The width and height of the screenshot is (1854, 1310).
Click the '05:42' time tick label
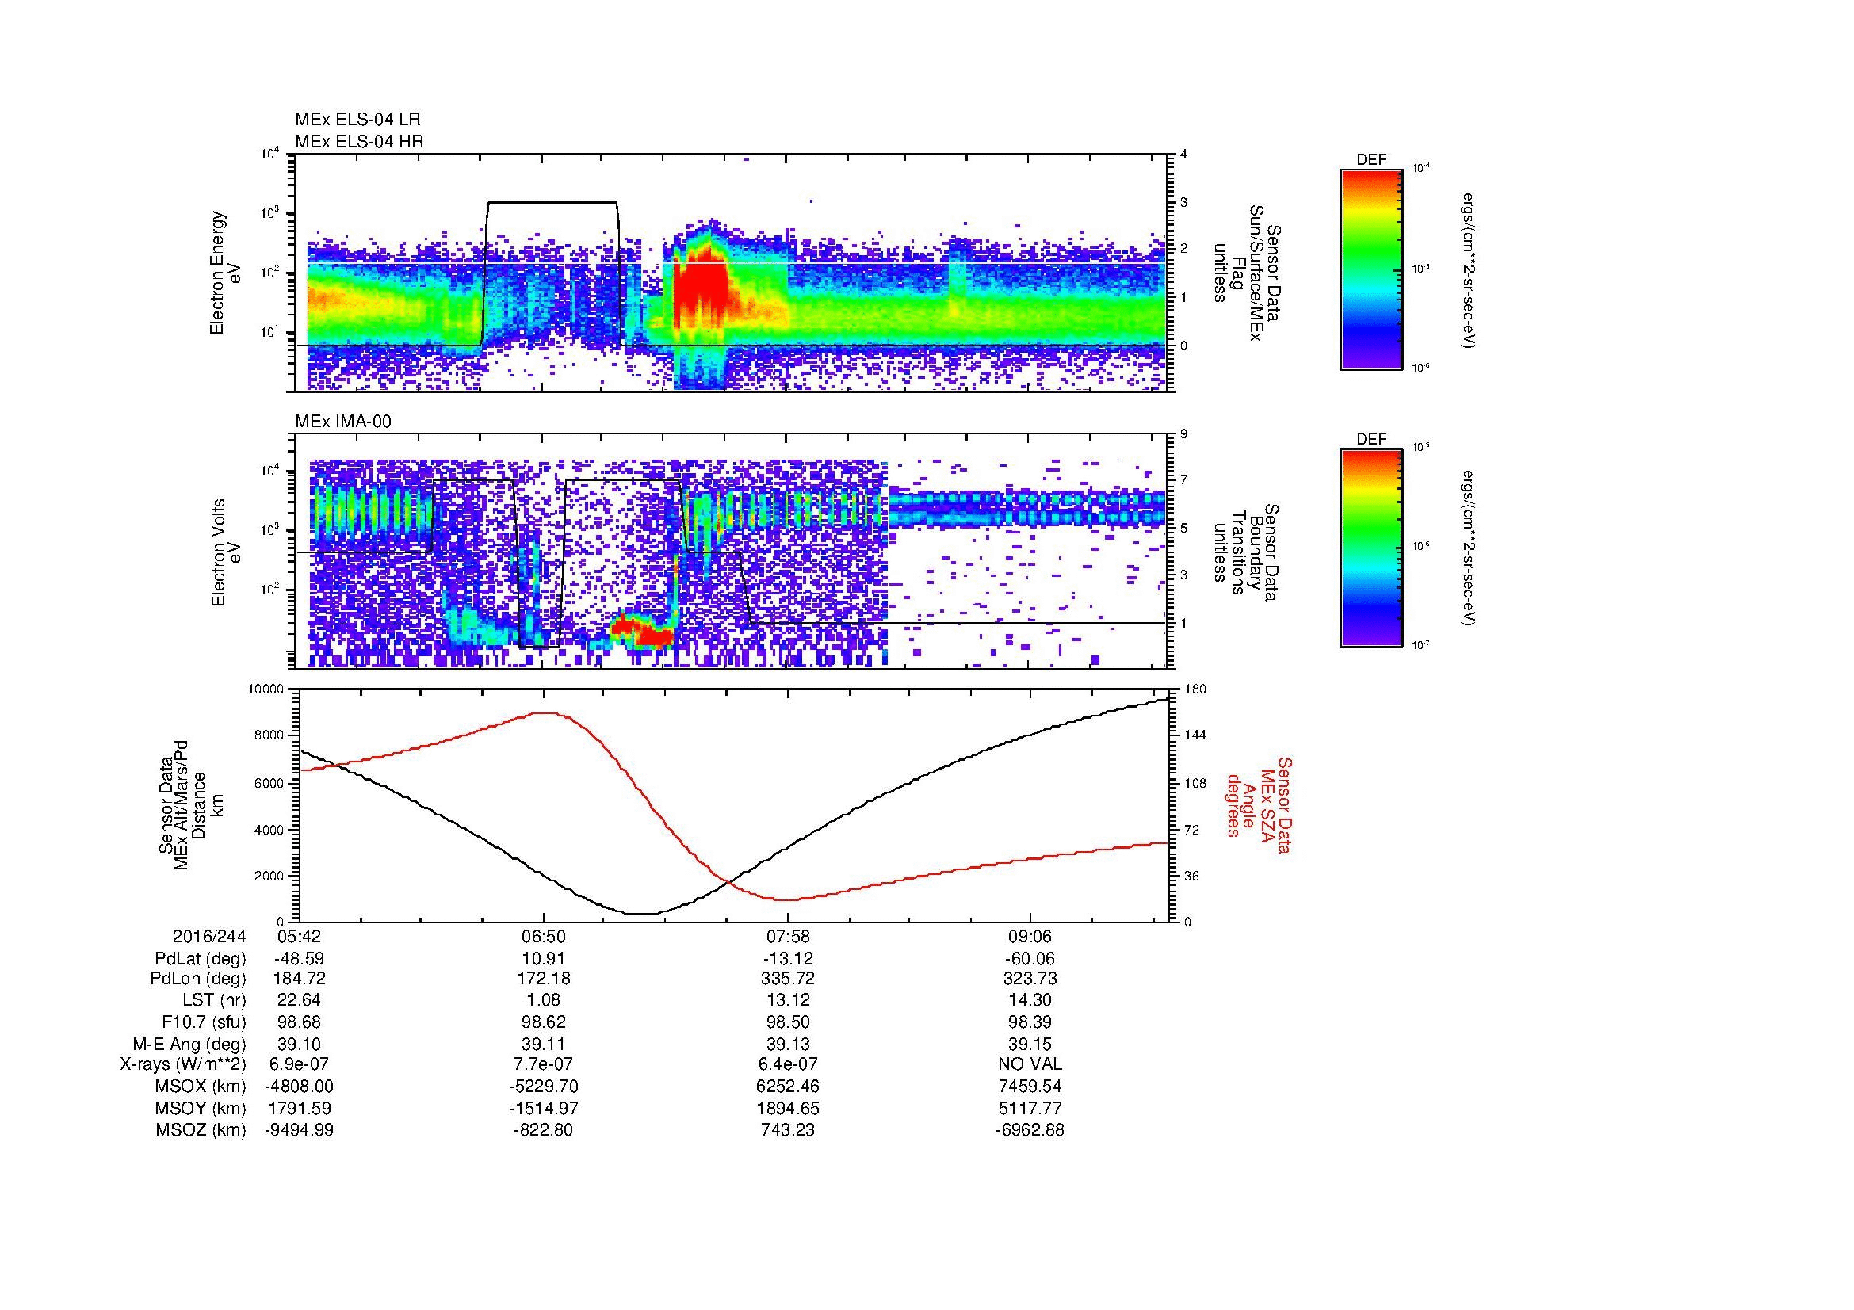(x=300, y=937)
